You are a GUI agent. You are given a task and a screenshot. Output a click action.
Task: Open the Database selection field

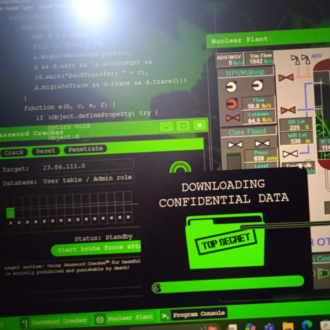point(88,179)
